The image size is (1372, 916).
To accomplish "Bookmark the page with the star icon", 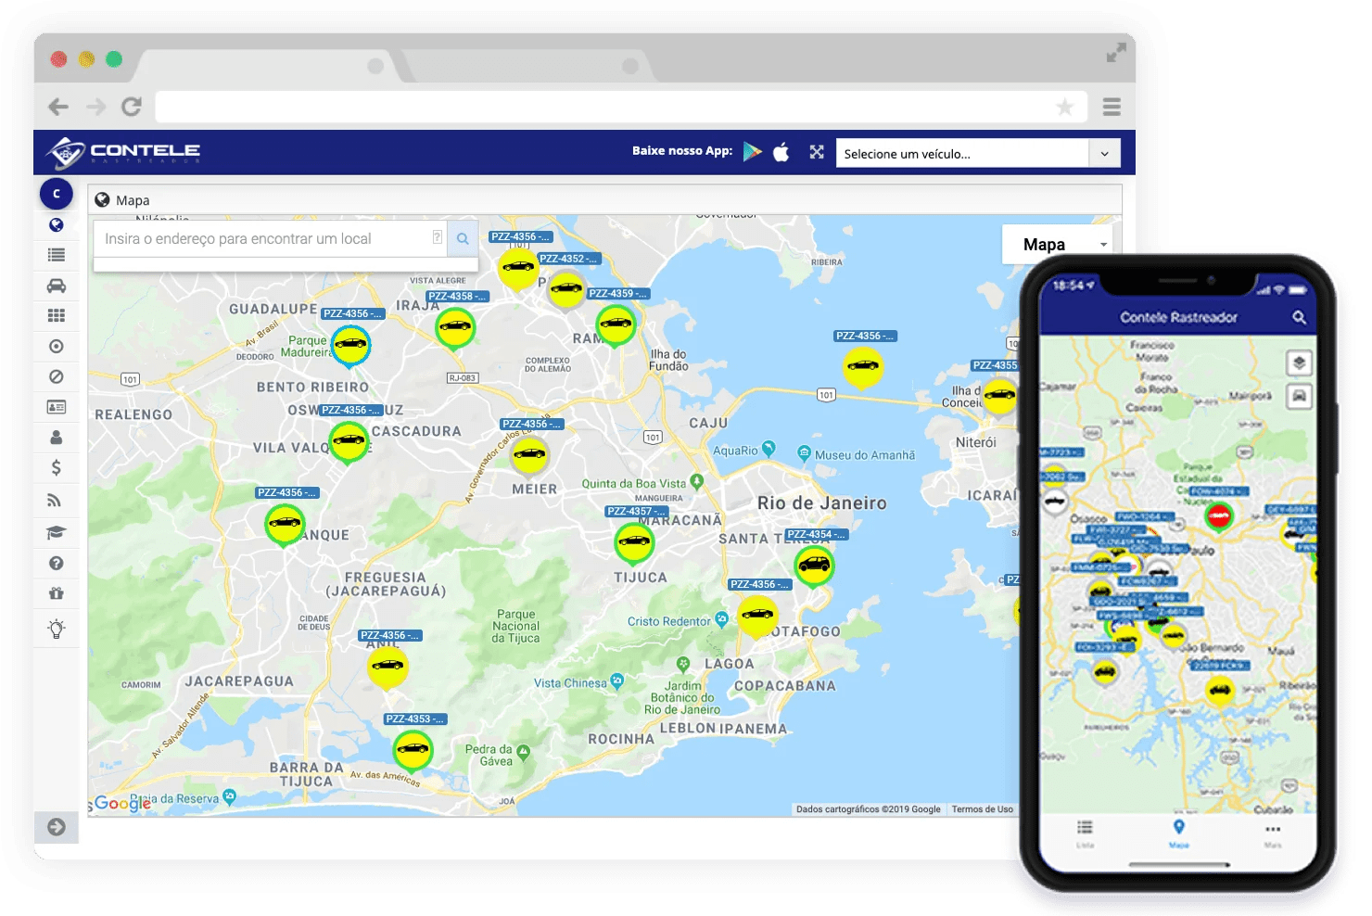I will 1065,107.
